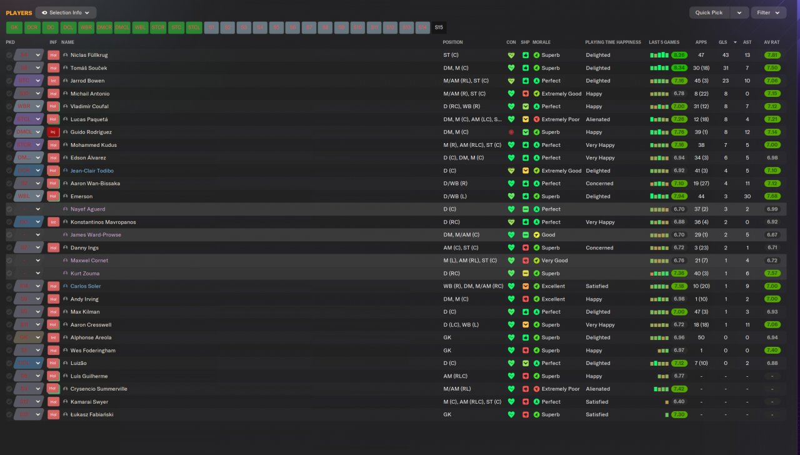Open James Ward-Prowse's position dropdown
This screenshot has height=455, width=800.
pyautogui.click(x=37, y=235)
